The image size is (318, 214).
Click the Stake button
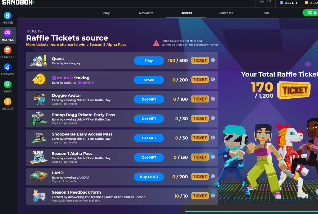[149, 80]
